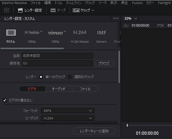Open the テープ tape panel icon

tap(53, 10)
